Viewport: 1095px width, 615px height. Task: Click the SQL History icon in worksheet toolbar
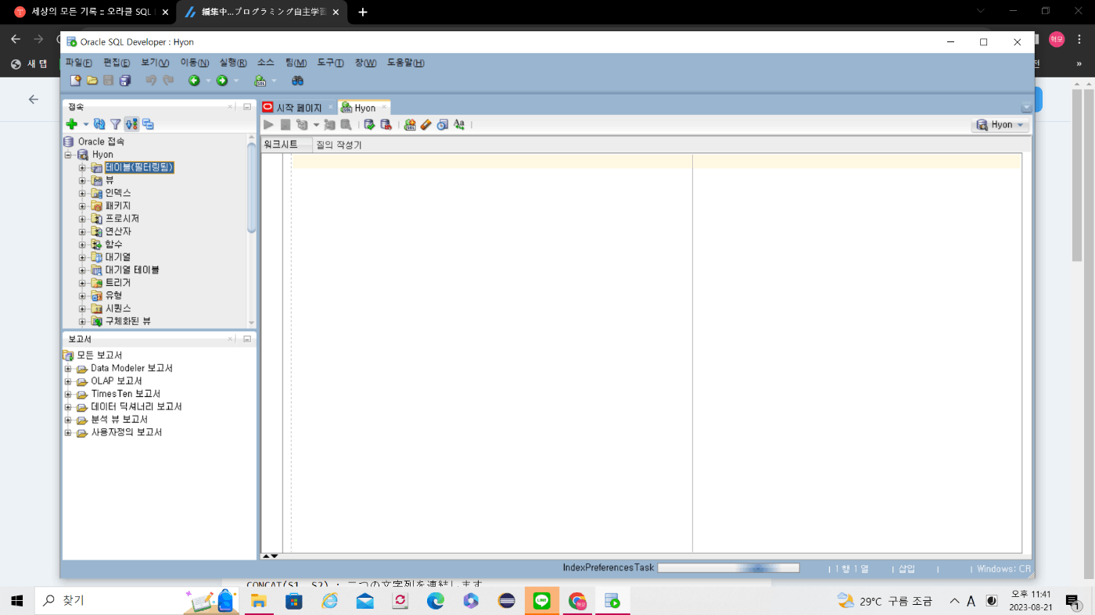pyautogui.click(x=442, y=124)
